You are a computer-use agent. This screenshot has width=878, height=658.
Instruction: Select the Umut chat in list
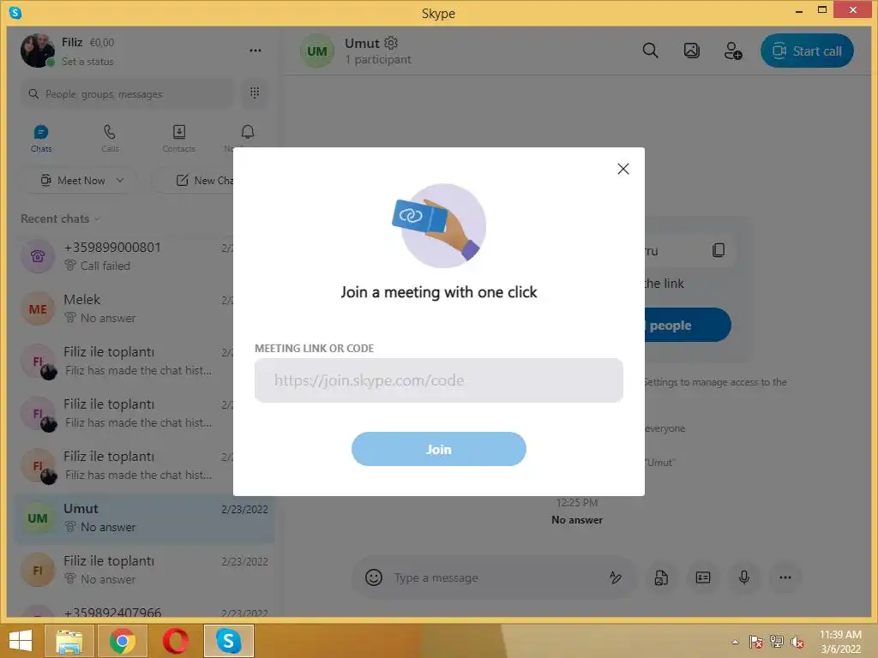pos(144,517)
